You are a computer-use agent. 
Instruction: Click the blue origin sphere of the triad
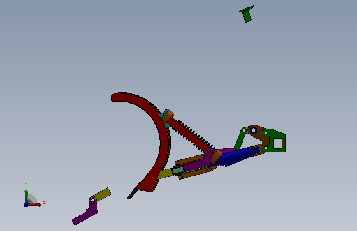(x=26, y=205)
